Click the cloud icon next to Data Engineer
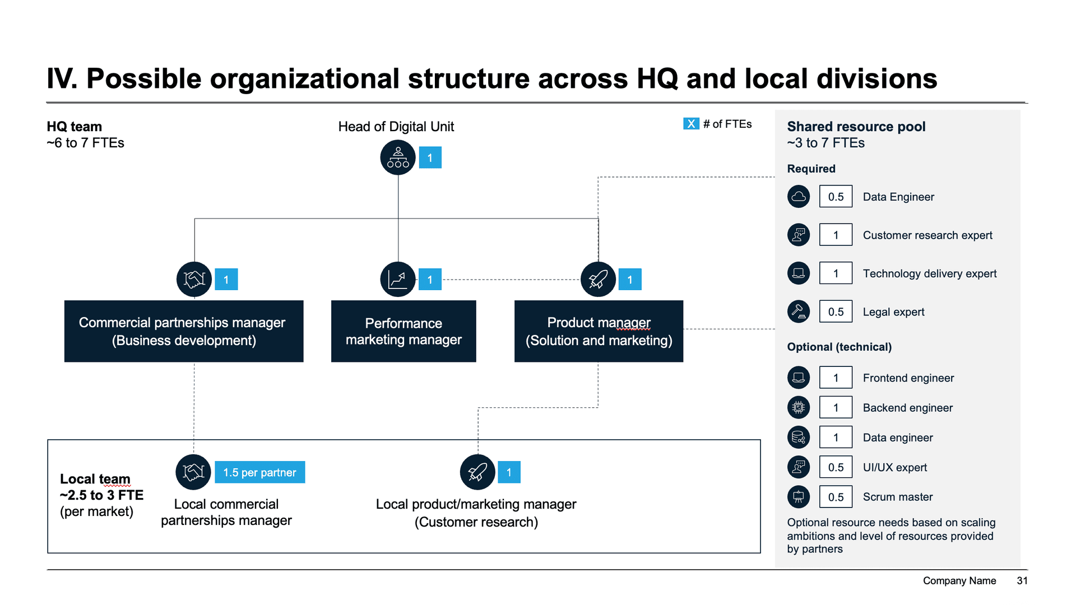 (x=798, y=197)
